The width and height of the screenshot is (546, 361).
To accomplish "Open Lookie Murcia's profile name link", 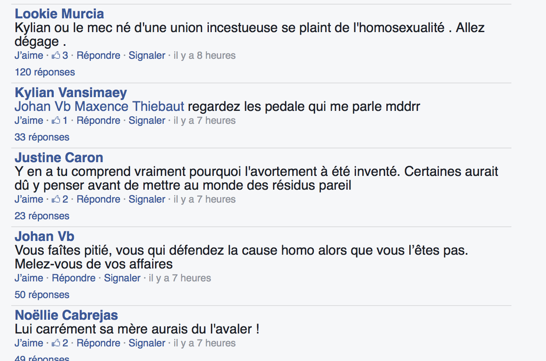I will coord(59,14).
